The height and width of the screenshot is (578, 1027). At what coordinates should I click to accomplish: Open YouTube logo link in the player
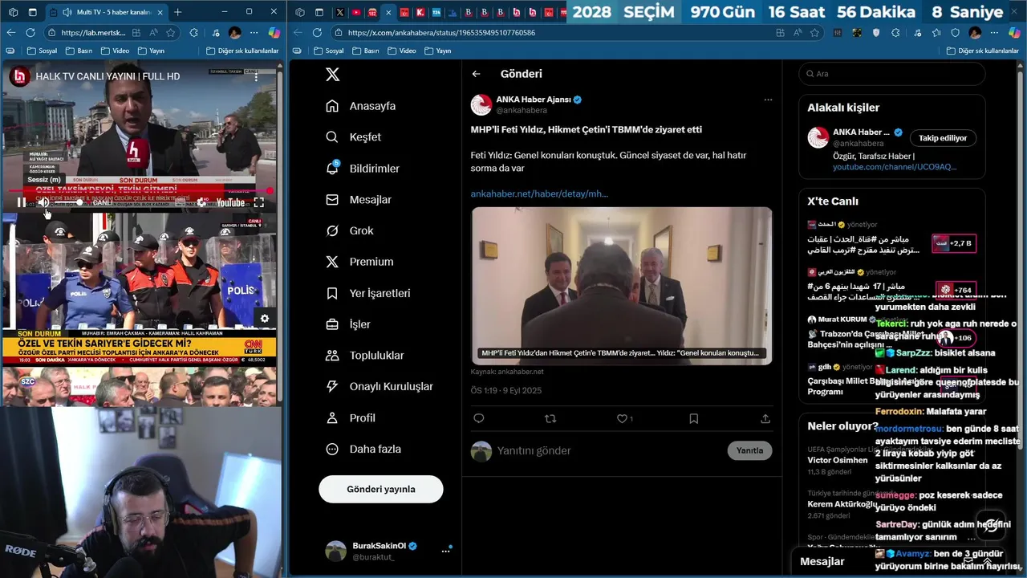230,203
